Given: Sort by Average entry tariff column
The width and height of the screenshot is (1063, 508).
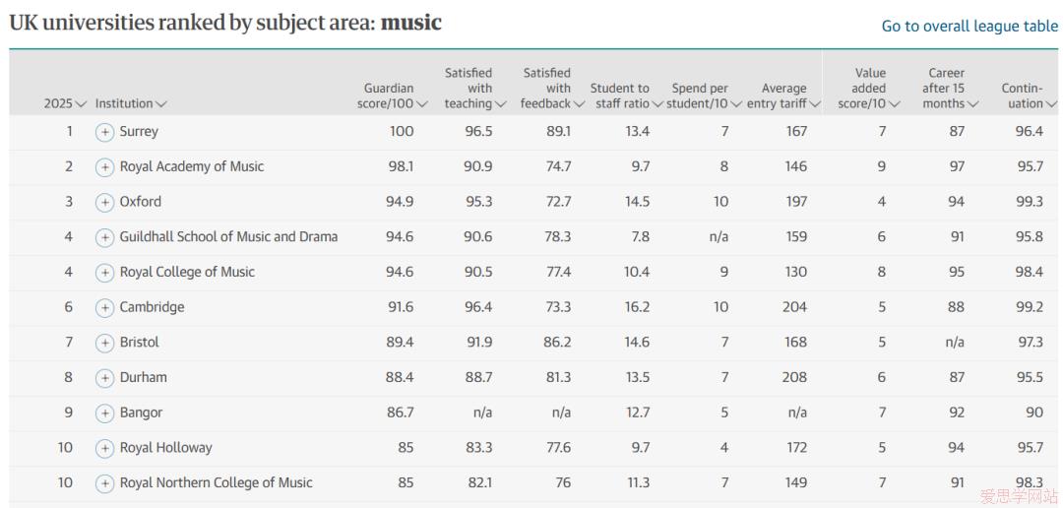Looking at the screenshot, I should pos(783,95).
